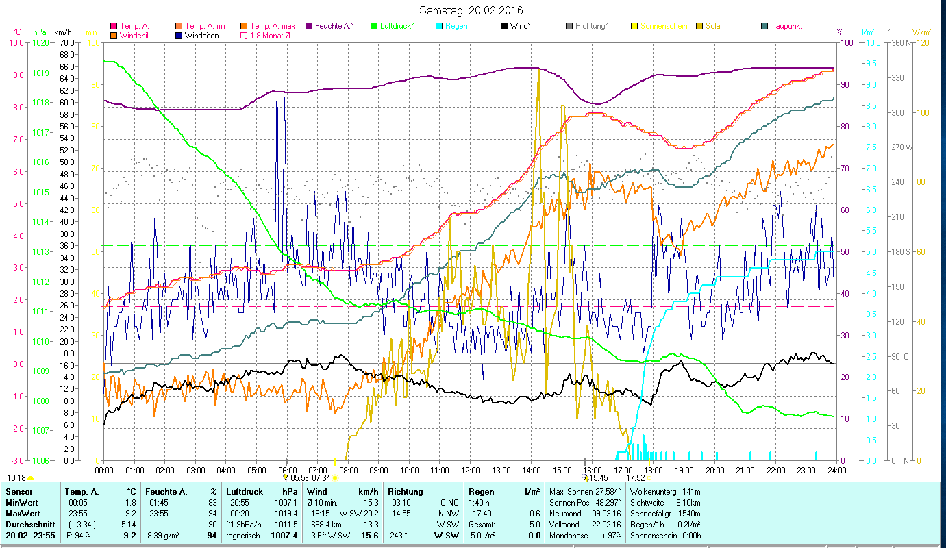Click the Max. Sonnen 27,584° entry
Viewport: 946px width, 548px height.
586,492
